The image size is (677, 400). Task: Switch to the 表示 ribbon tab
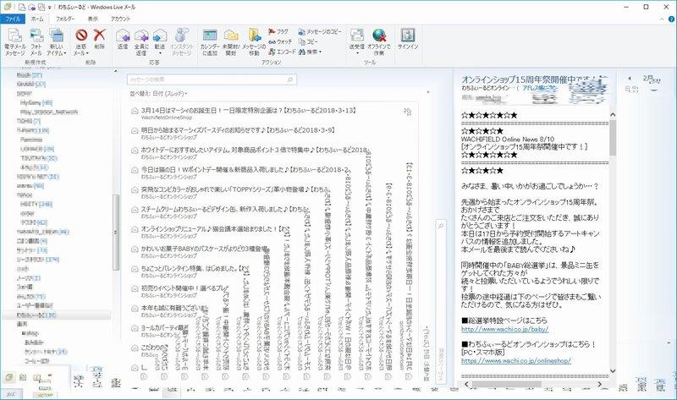pos(93,19)
